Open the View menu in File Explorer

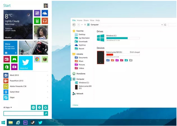(x=92, y=20)
